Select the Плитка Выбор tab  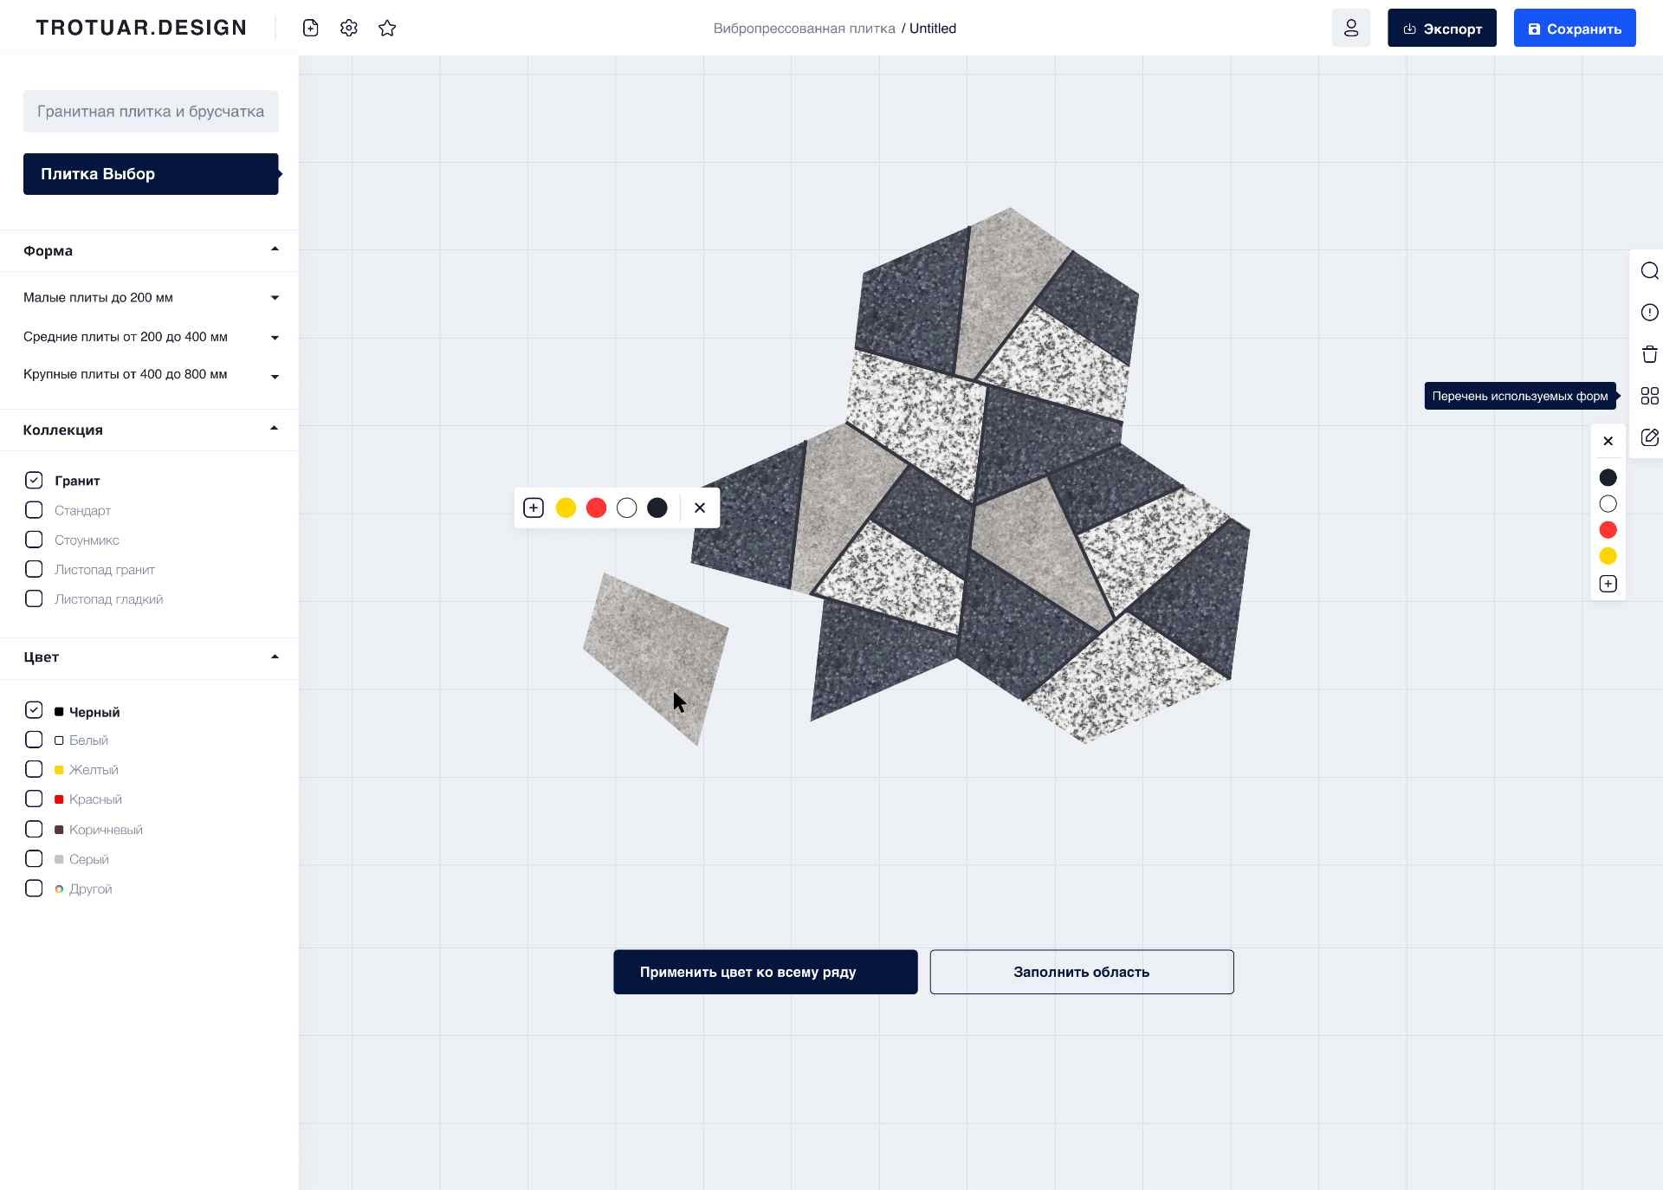[x=151, y=174]
